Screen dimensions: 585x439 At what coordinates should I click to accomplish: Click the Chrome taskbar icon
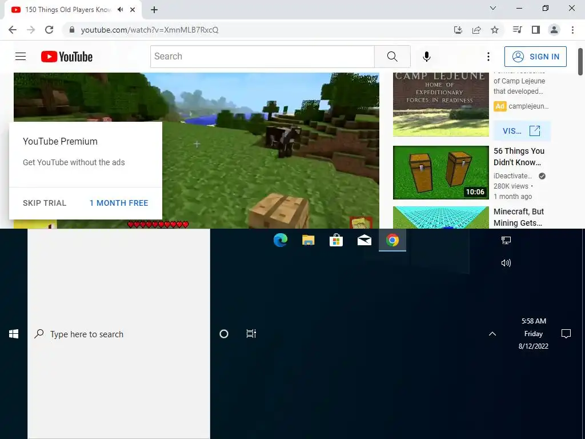click(x=392, y=240)
